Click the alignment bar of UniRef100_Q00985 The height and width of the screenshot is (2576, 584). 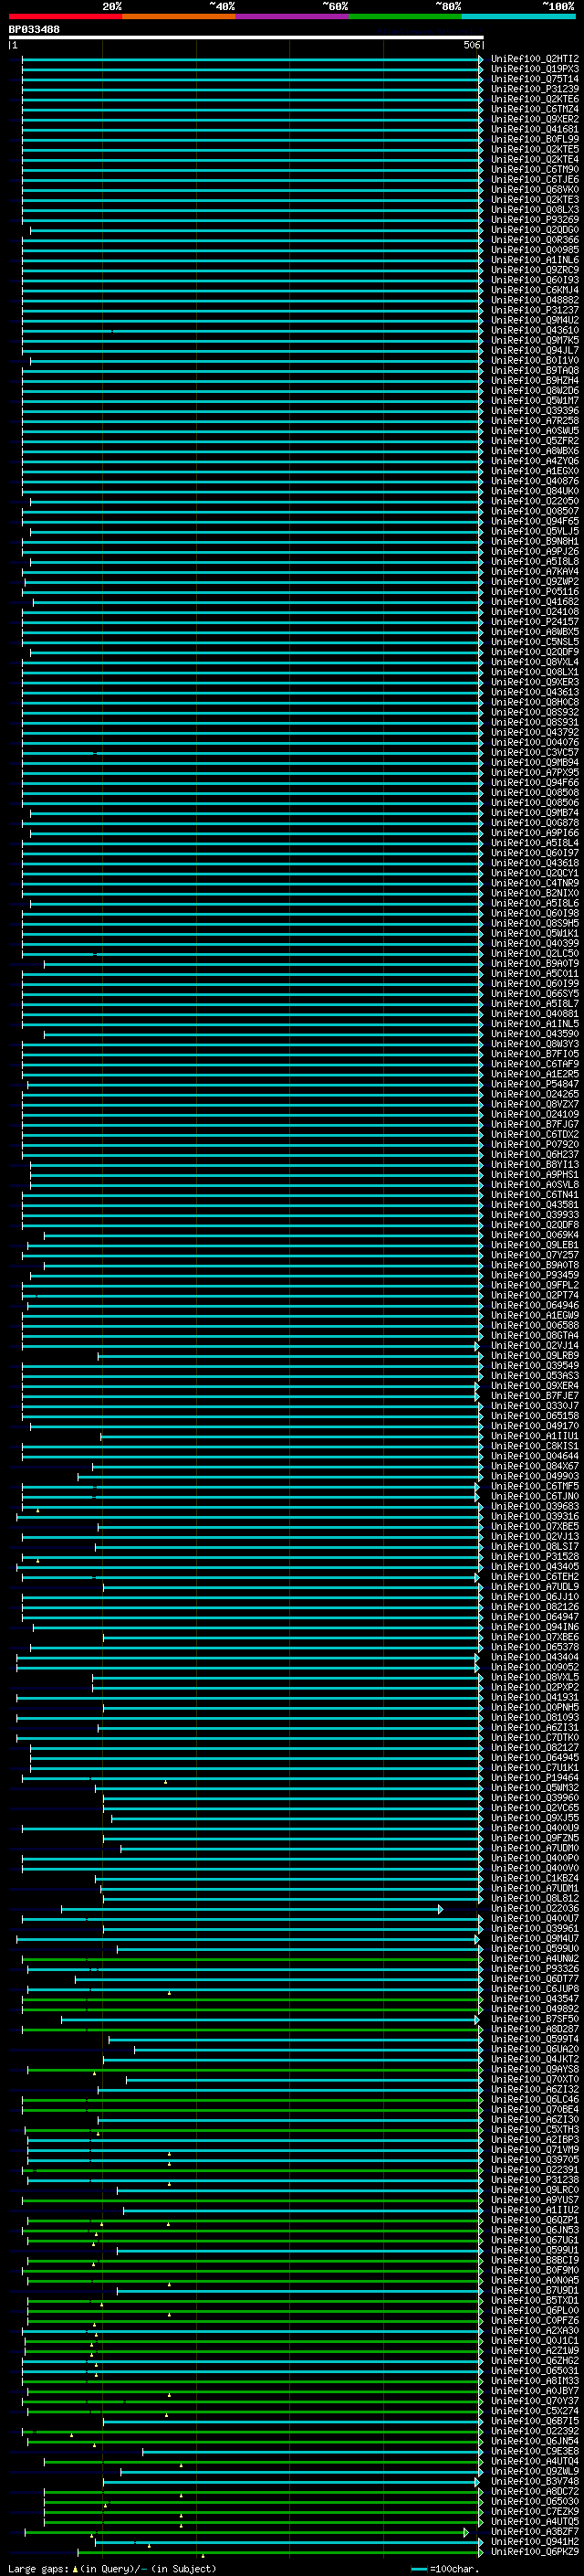(x=253, y=250)
